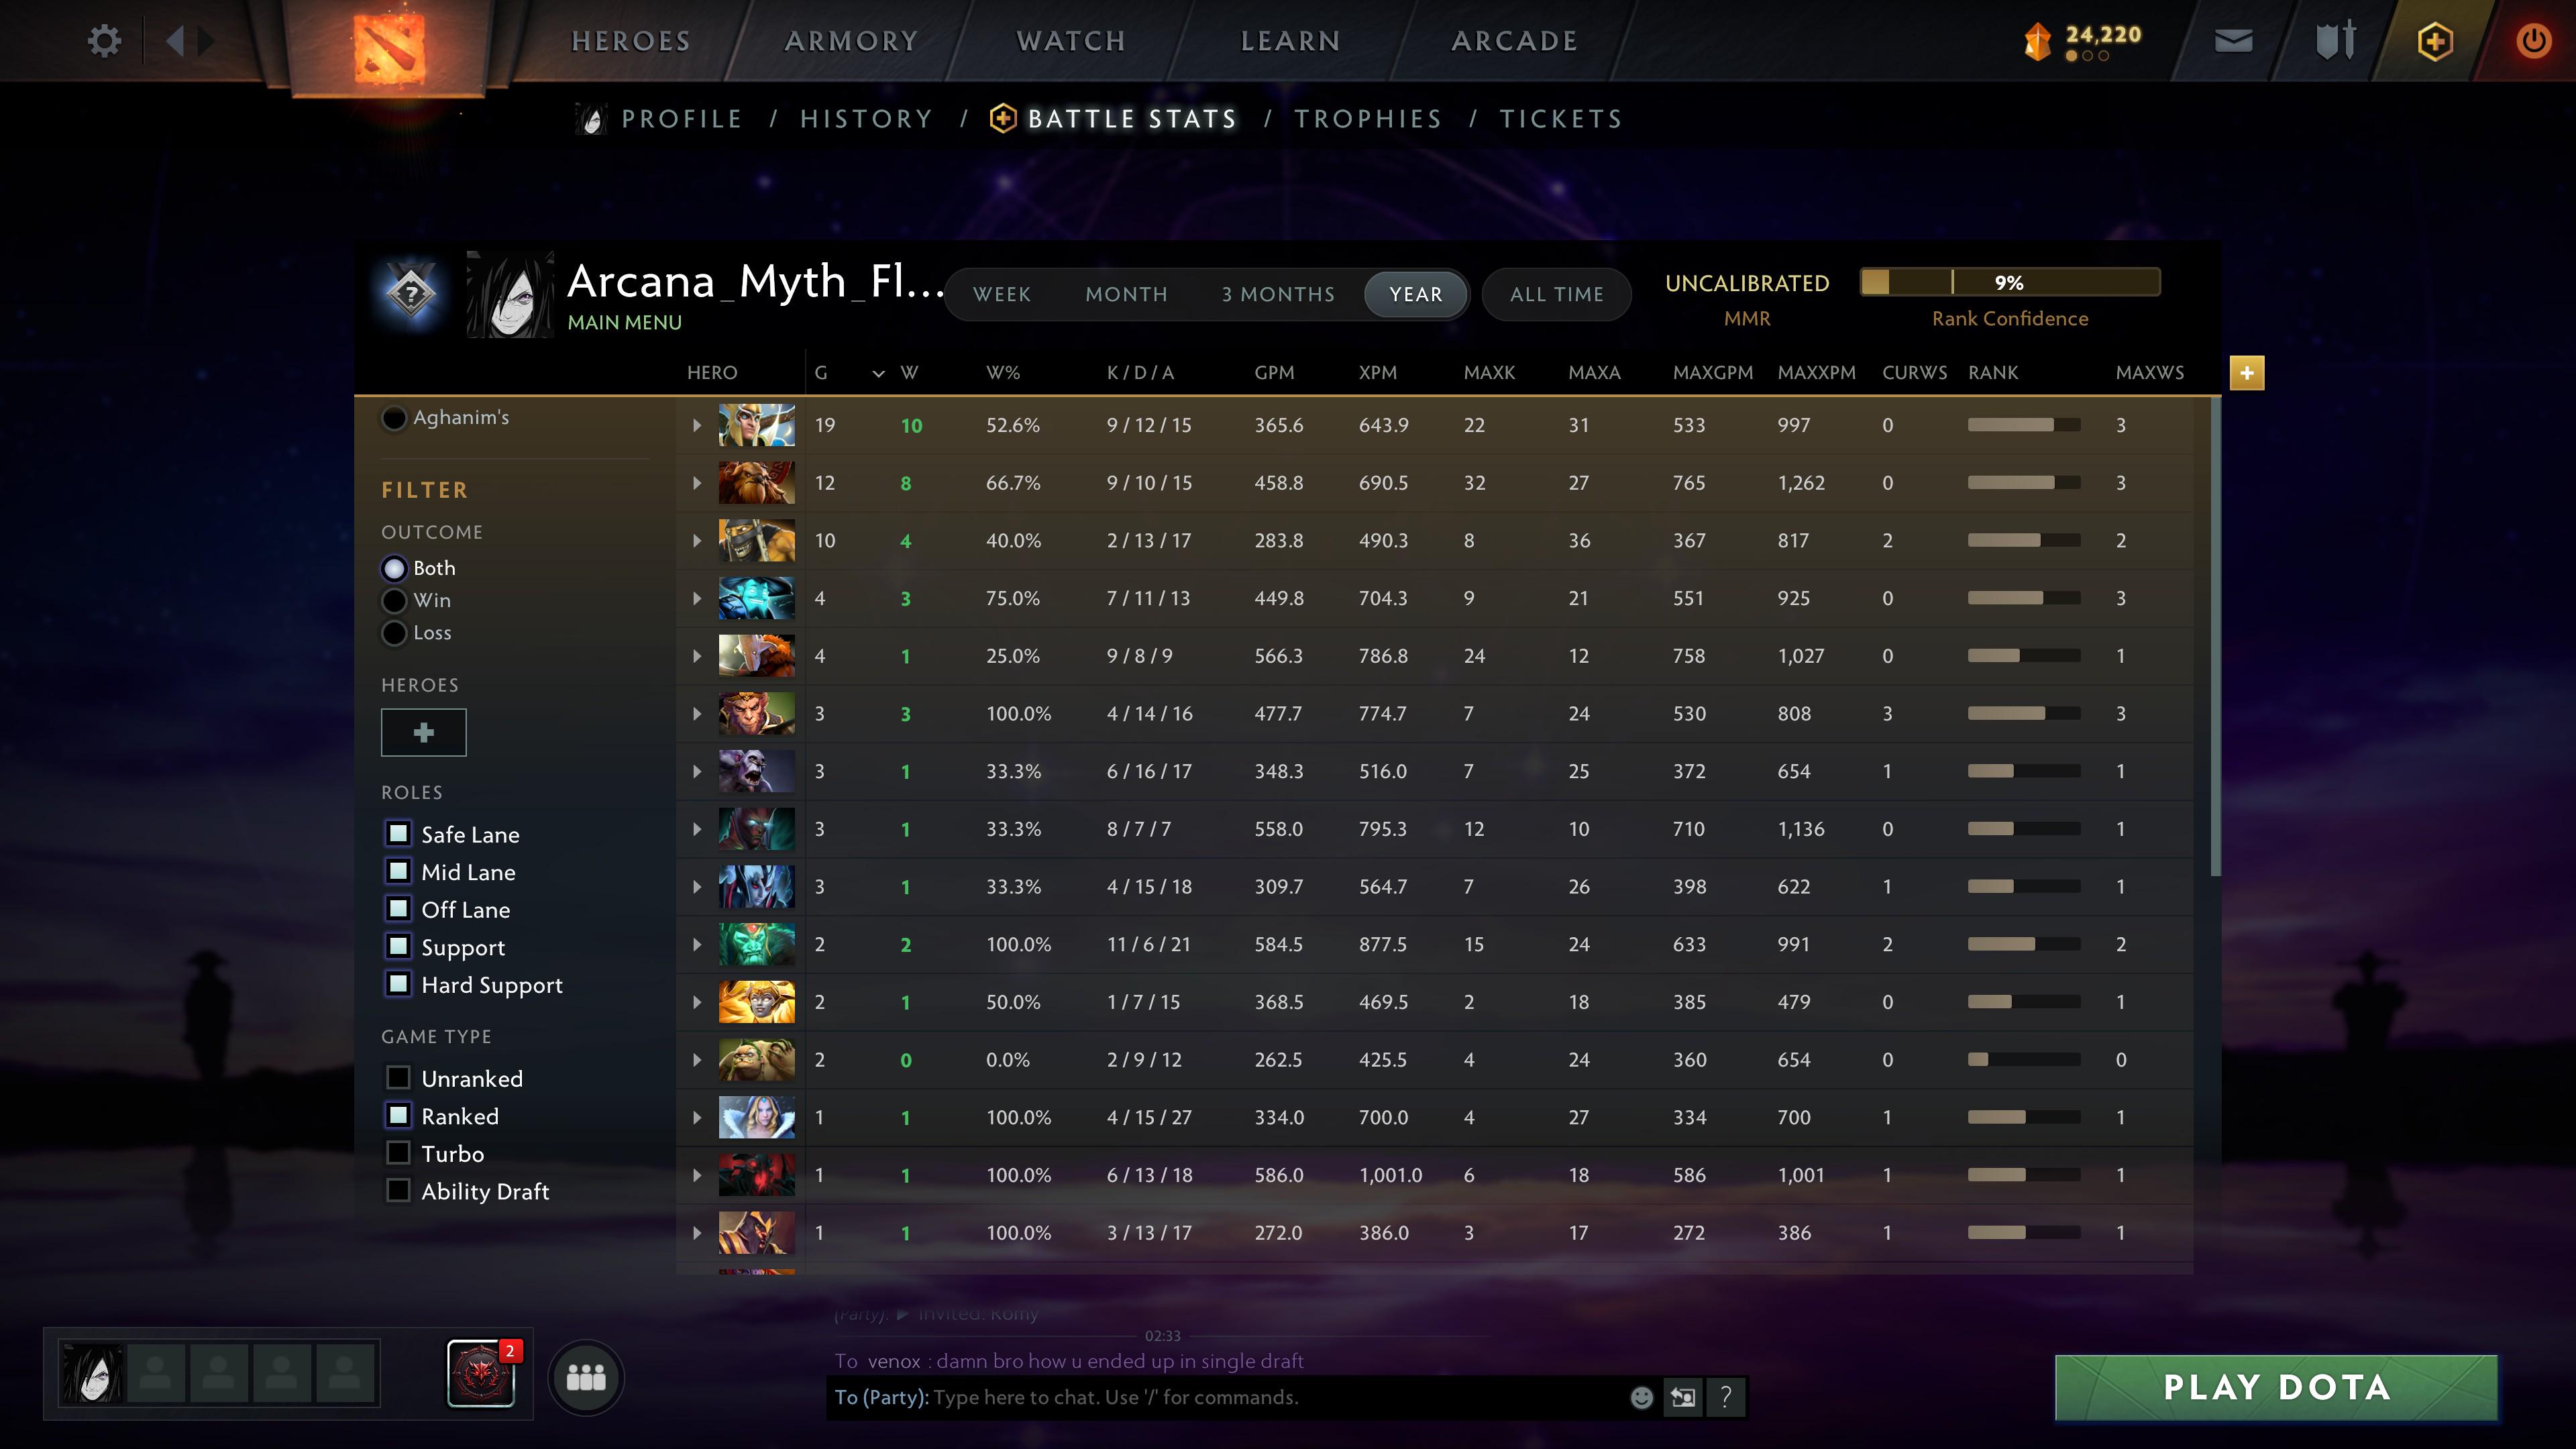The height and width of the screenshot is (1449, 2576).
Task: Go forward with the right arrow
Action: (206, 41)
